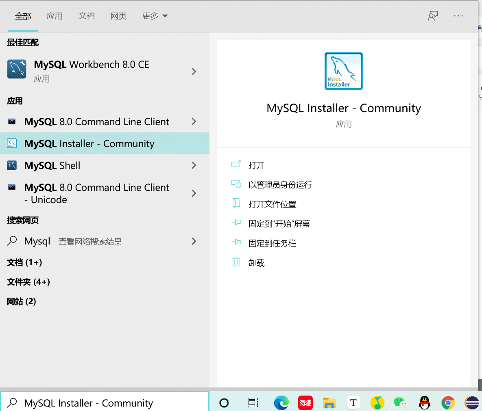Expand the 文件夹 (4+) results section
482x411 pixels.
click(28, 282)
